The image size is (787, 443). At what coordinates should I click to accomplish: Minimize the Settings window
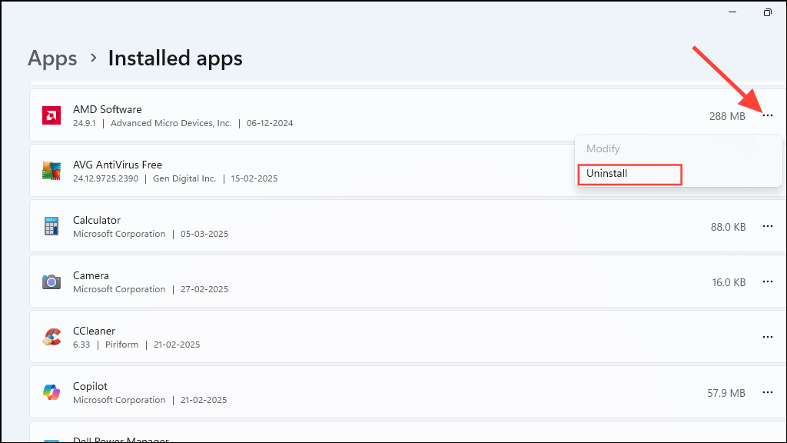pyautogui.click(x=732, y=12)
